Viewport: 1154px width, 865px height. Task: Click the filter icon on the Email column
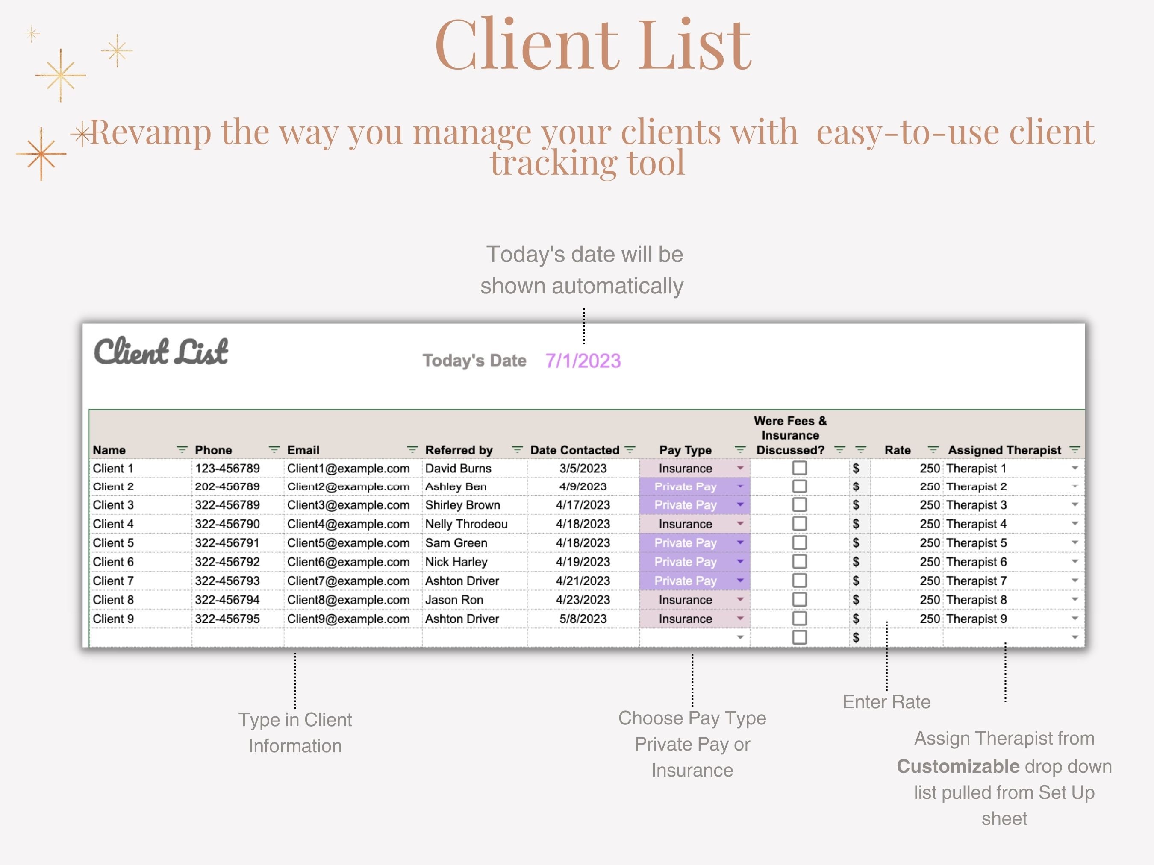[413, 449]
